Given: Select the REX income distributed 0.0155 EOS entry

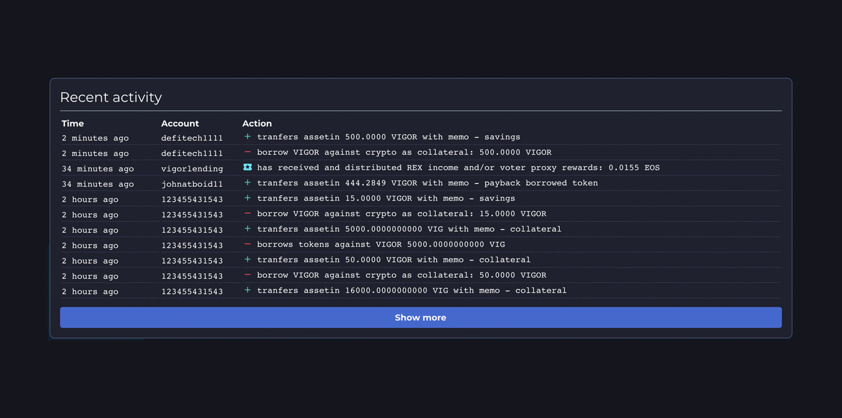Looking at the screenshot, I should click(x=458, y=168).
